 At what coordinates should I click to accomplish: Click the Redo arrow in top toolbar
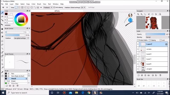pyautogui.click(x=7, y=7)
